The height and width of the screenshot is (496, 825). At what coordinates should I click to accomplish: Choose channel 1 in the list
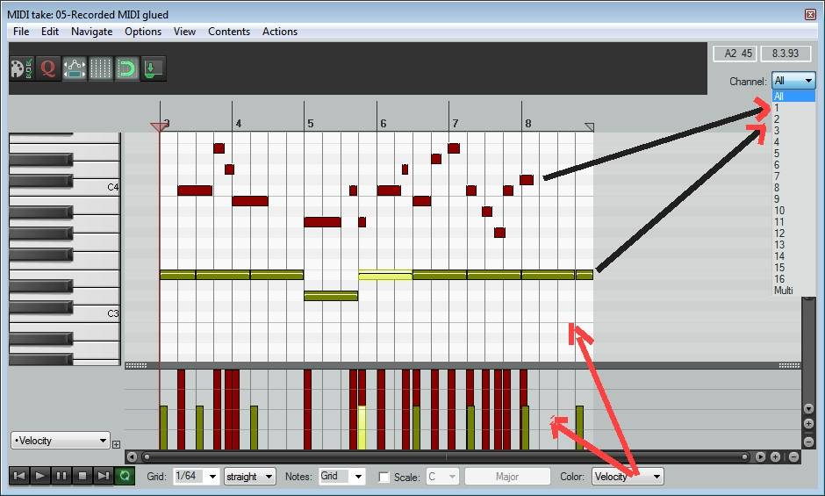click(793, 107)
